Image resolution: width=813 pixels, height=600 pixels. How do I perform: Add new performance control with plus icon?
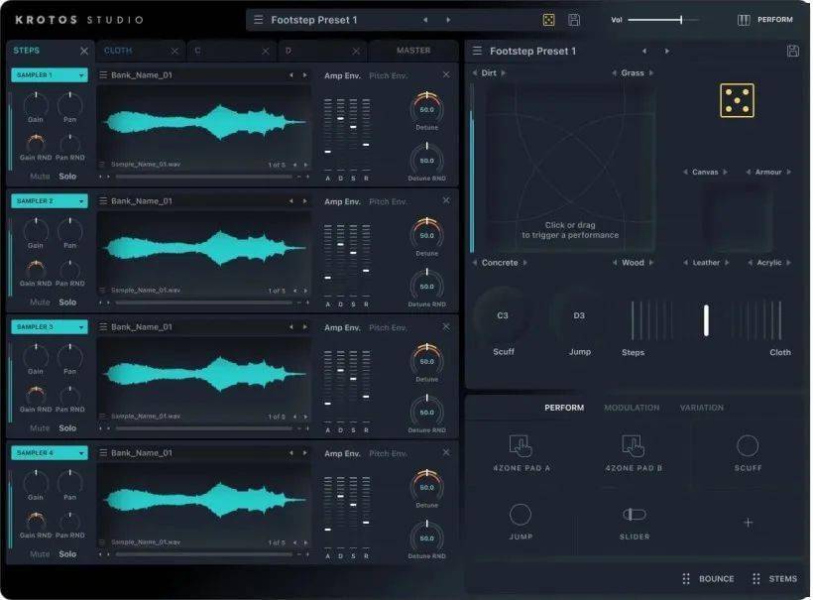point(748,523)
